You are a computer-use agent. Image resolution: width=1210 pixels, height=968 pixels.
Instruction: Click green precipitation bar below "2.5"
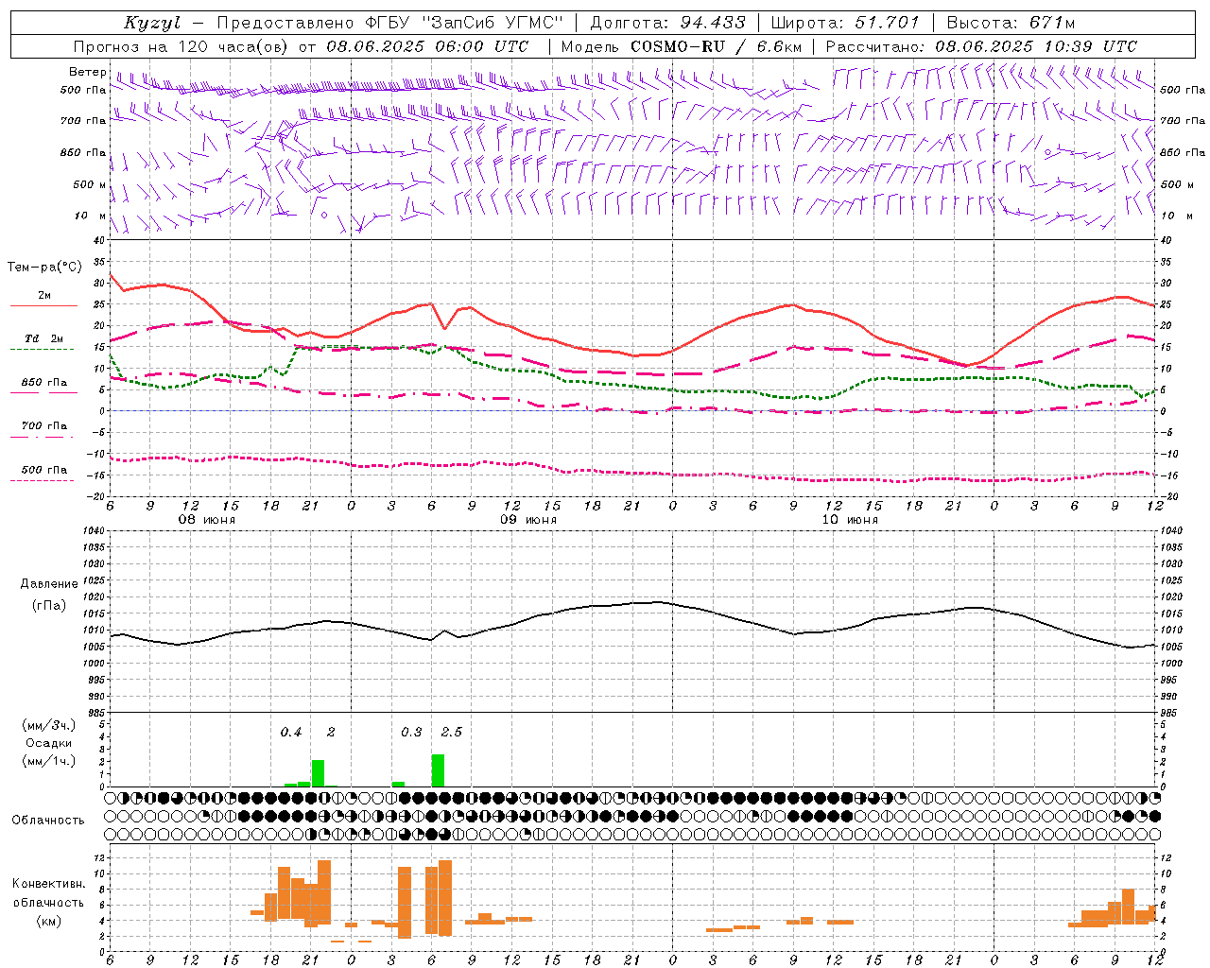438,770
